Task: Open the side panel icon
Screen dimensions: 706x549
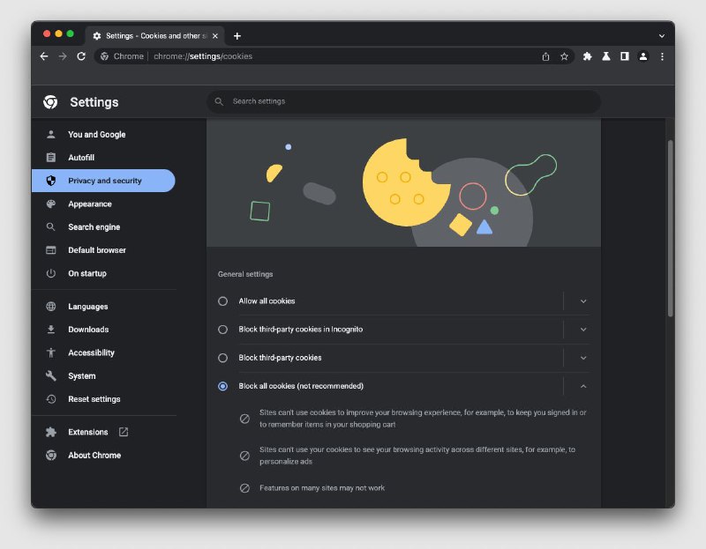Action: tap(625, 56)
